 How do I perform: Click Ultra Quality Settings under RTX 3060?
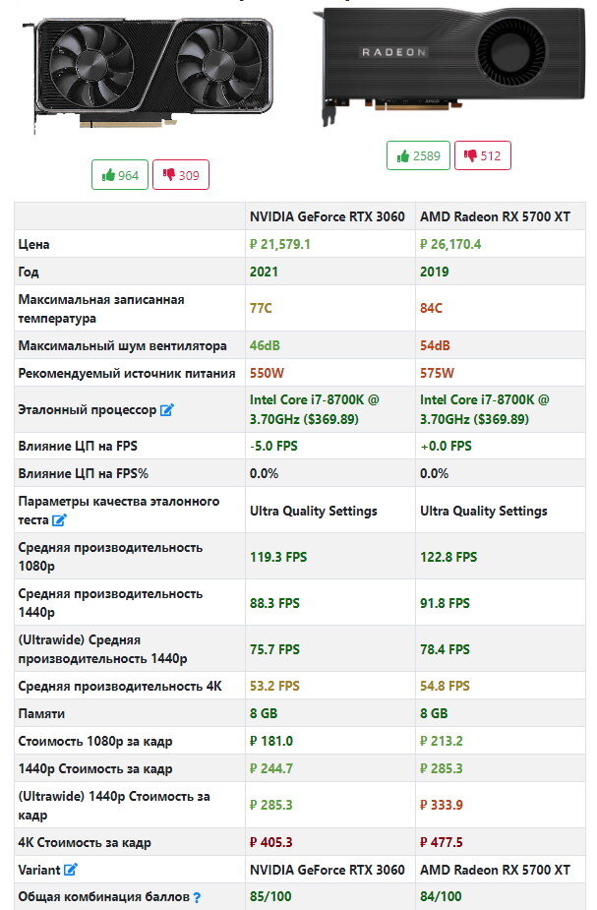coord(314,511)
